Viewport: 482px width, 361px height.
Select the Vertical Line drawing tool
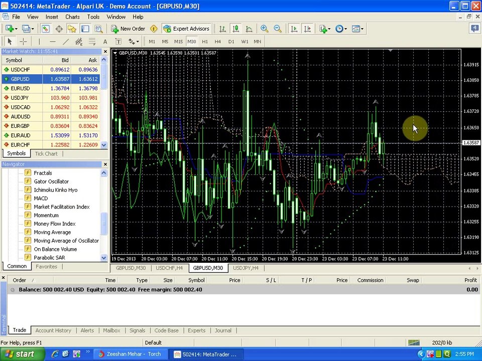[39, 41]
